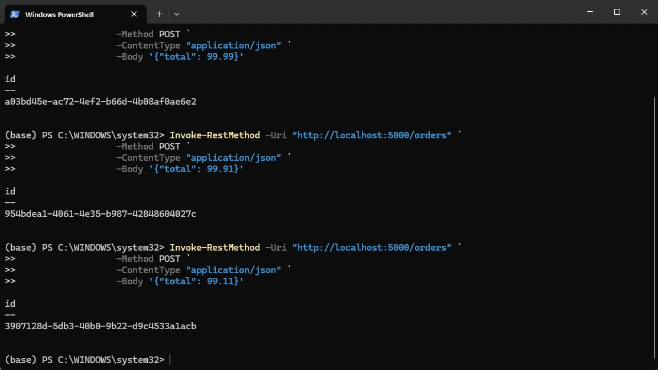Select the Windows PowerShell tab title
Screen dimensions: 658x370
point(59,14)
